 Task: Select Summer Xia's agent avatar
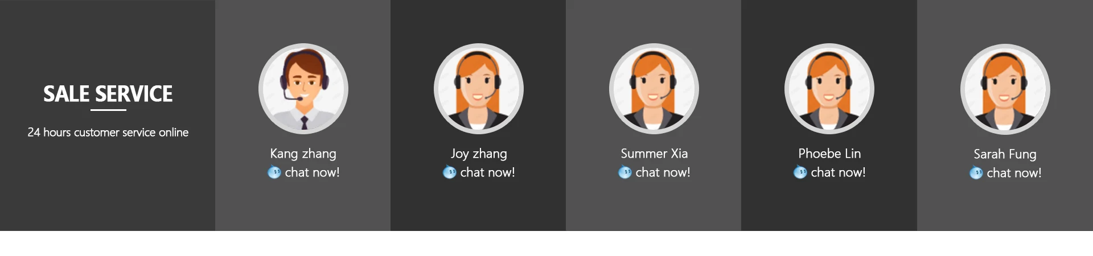(x=654, y=89)
